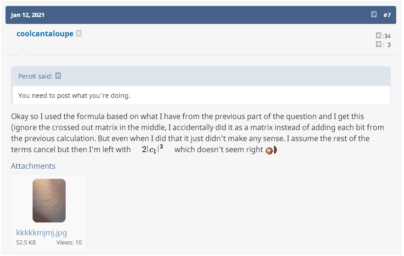Click the 'Jan 12, 2021' post date
The width and height of the screenshot is (404, 256).
28,15
